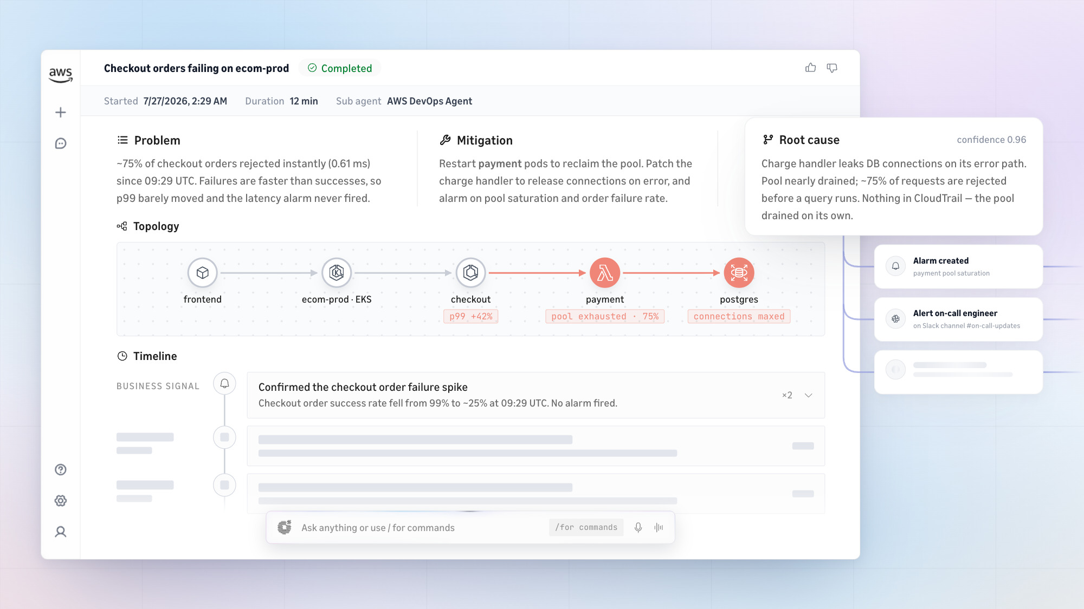Image resolution: width=1084 pixels, height=609 pixels.
Task: Click the Mitigation wrench icon
Action: click(x=446, y=140)
